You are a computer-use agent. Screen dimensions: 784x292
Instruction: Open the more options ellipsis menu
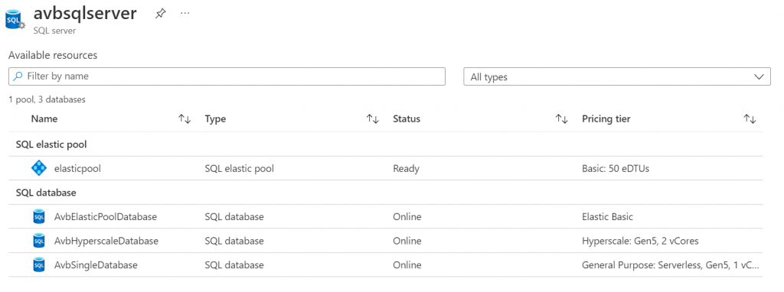click(x=185, y=14)
